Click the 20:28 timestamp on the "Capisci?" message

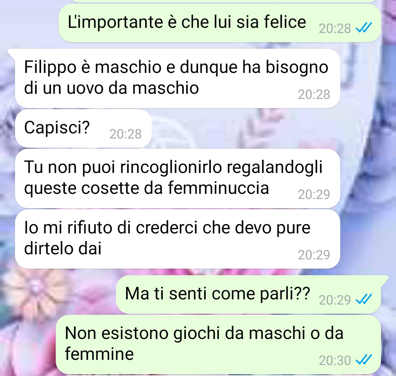point(125,134)
